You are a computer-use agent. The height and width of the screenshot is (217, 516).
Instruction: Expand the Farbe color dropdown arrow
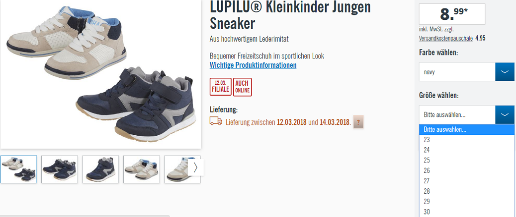coord(505,72)
